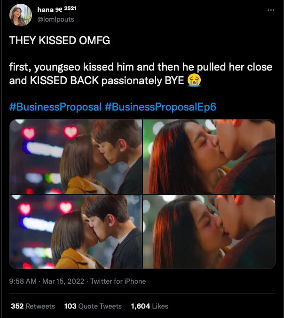Select the 2521 badge beside the username
Image resolution: width=284 pixels, height=318 pixels.
click(x=70, y=8)
